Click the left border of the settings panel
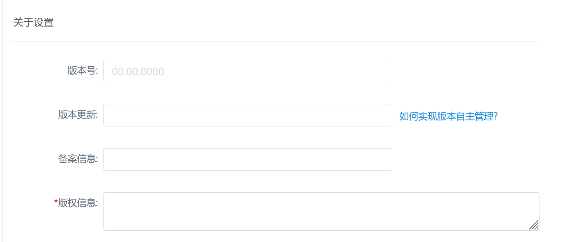Image resolution: width=578 pixels, height=242 pixels. (x=2, y=130)
